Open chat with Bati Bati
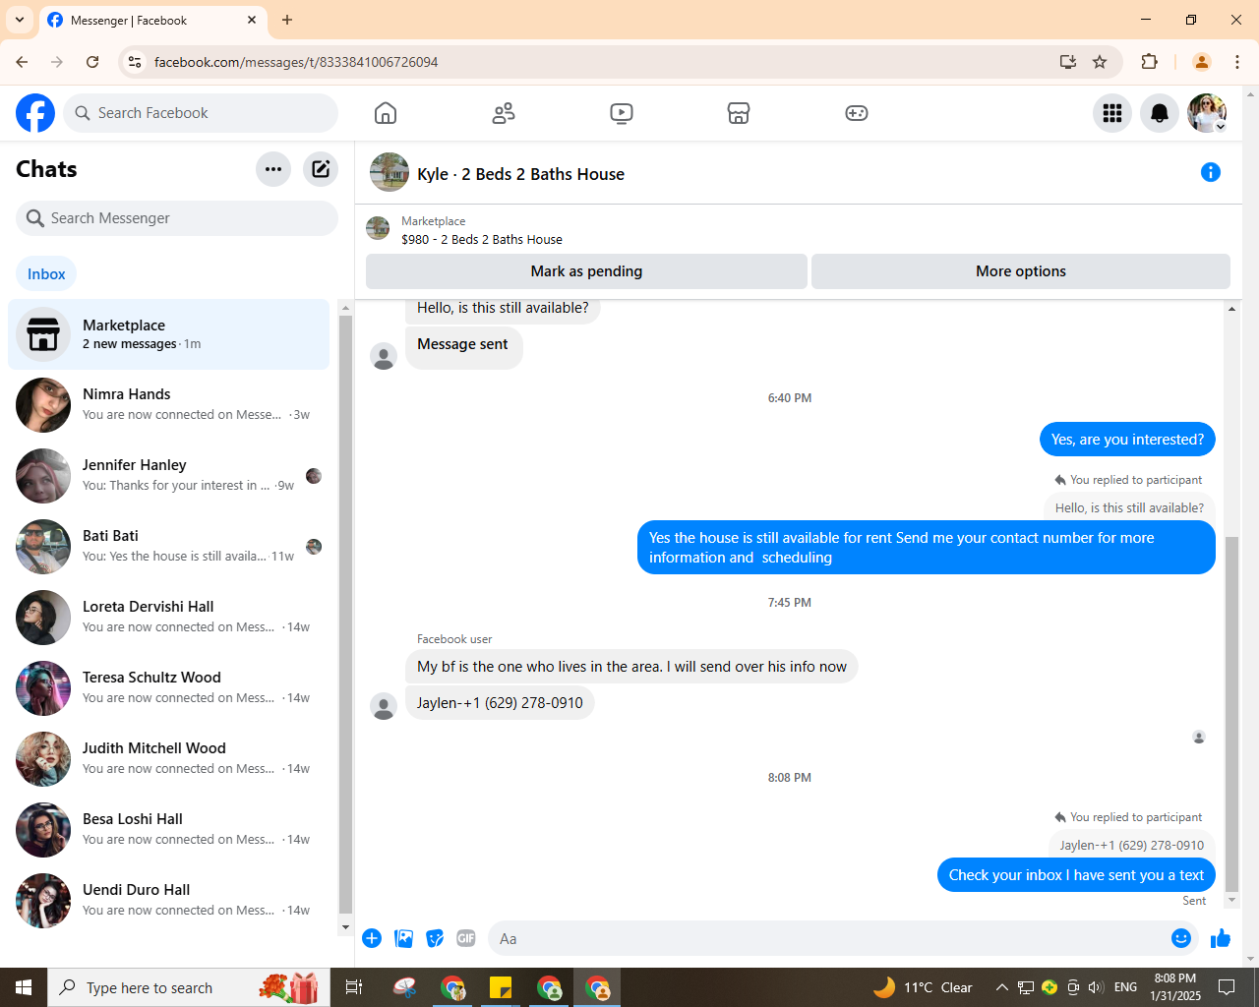The image size is (1259, 1007). pos(169,547)
